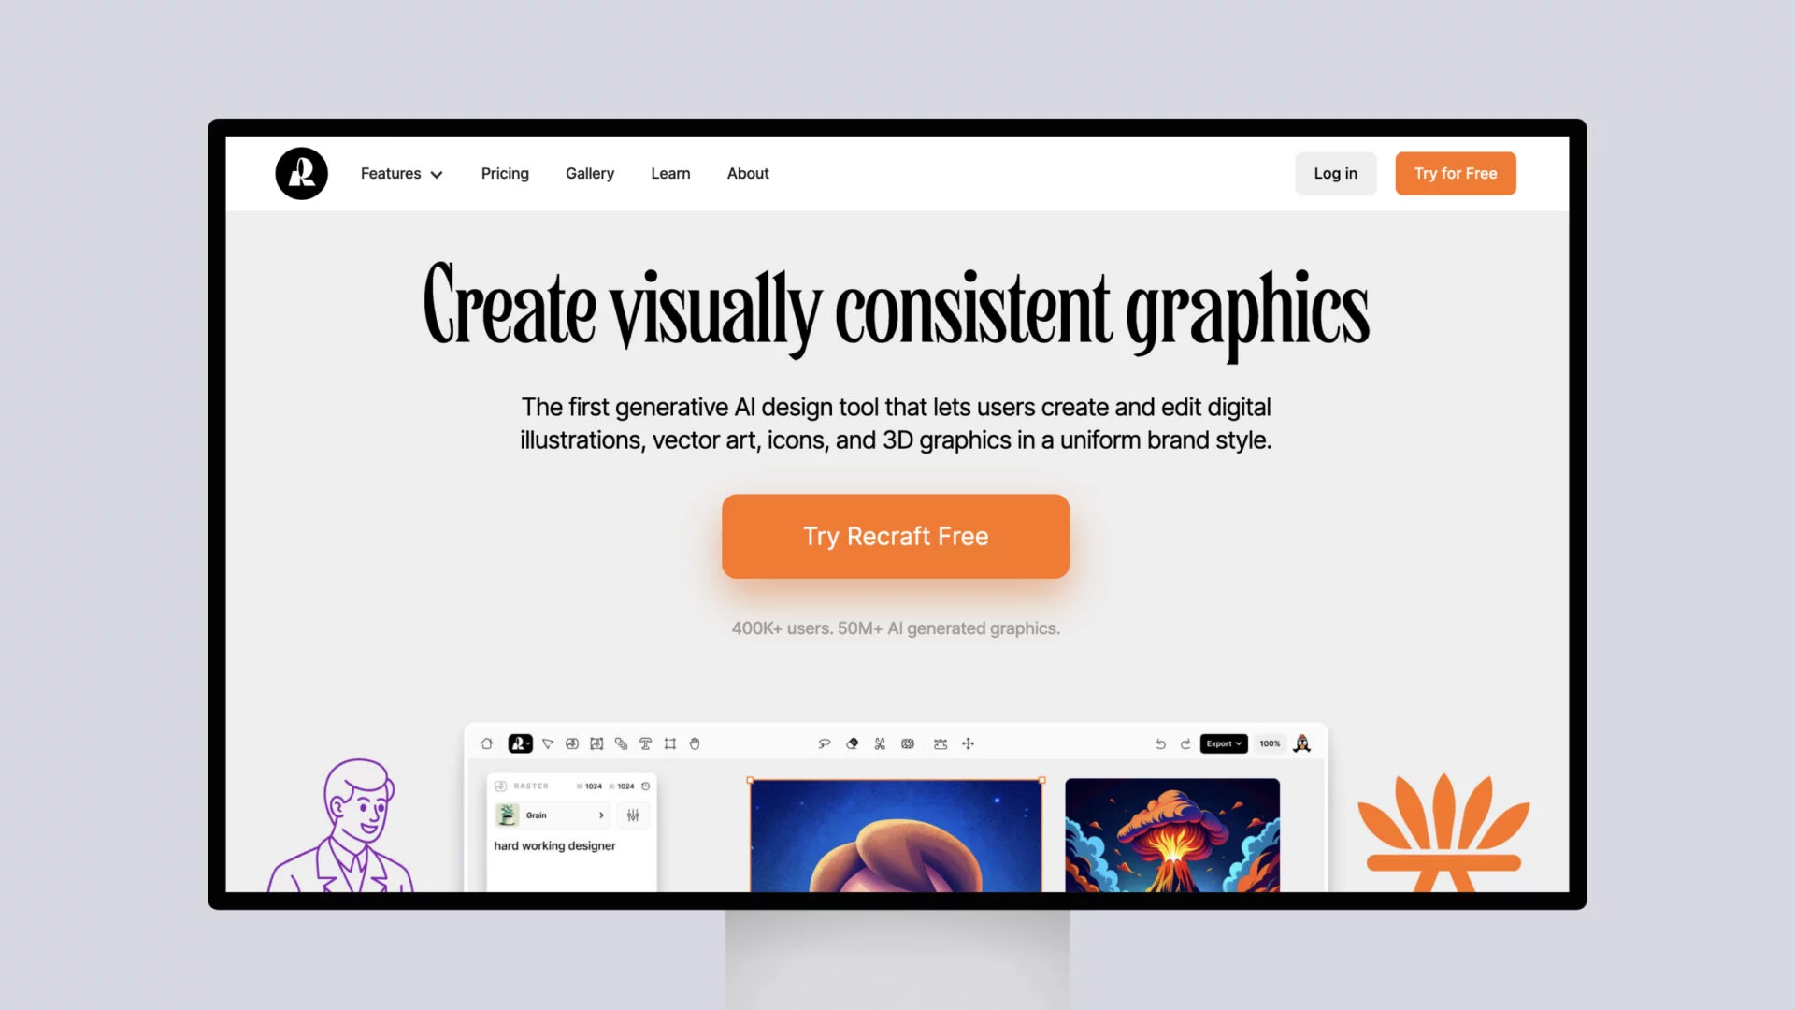The width and height of the screenshot is (1795, 1010).
Task: Open the Gallery nav item
Action: point(589,173)
